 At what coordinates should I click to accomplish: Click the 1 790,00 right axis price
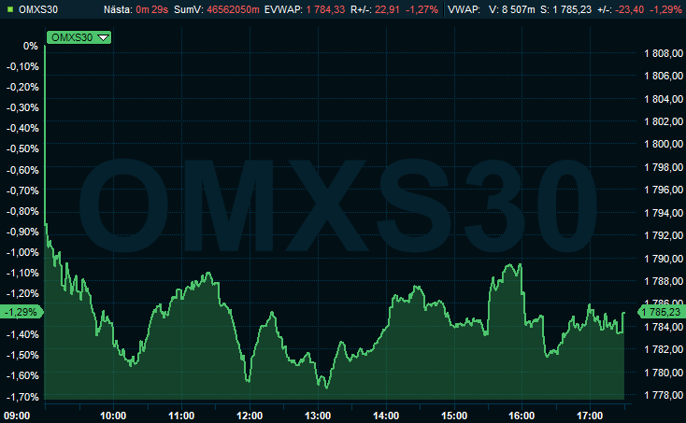[x=664, y=259]
